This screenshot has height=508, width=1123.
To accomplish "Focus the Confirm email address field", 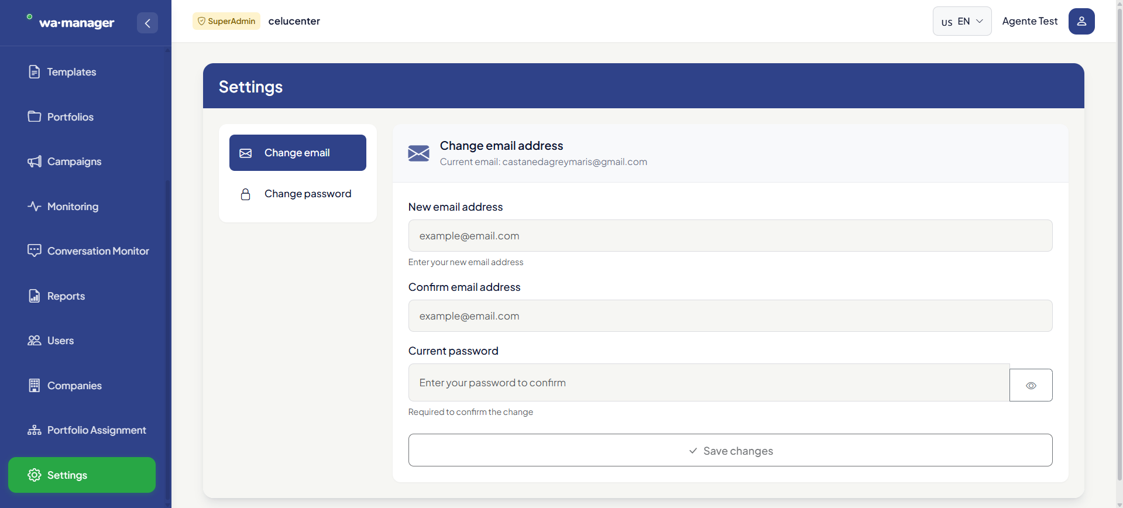I will (730, 316).
